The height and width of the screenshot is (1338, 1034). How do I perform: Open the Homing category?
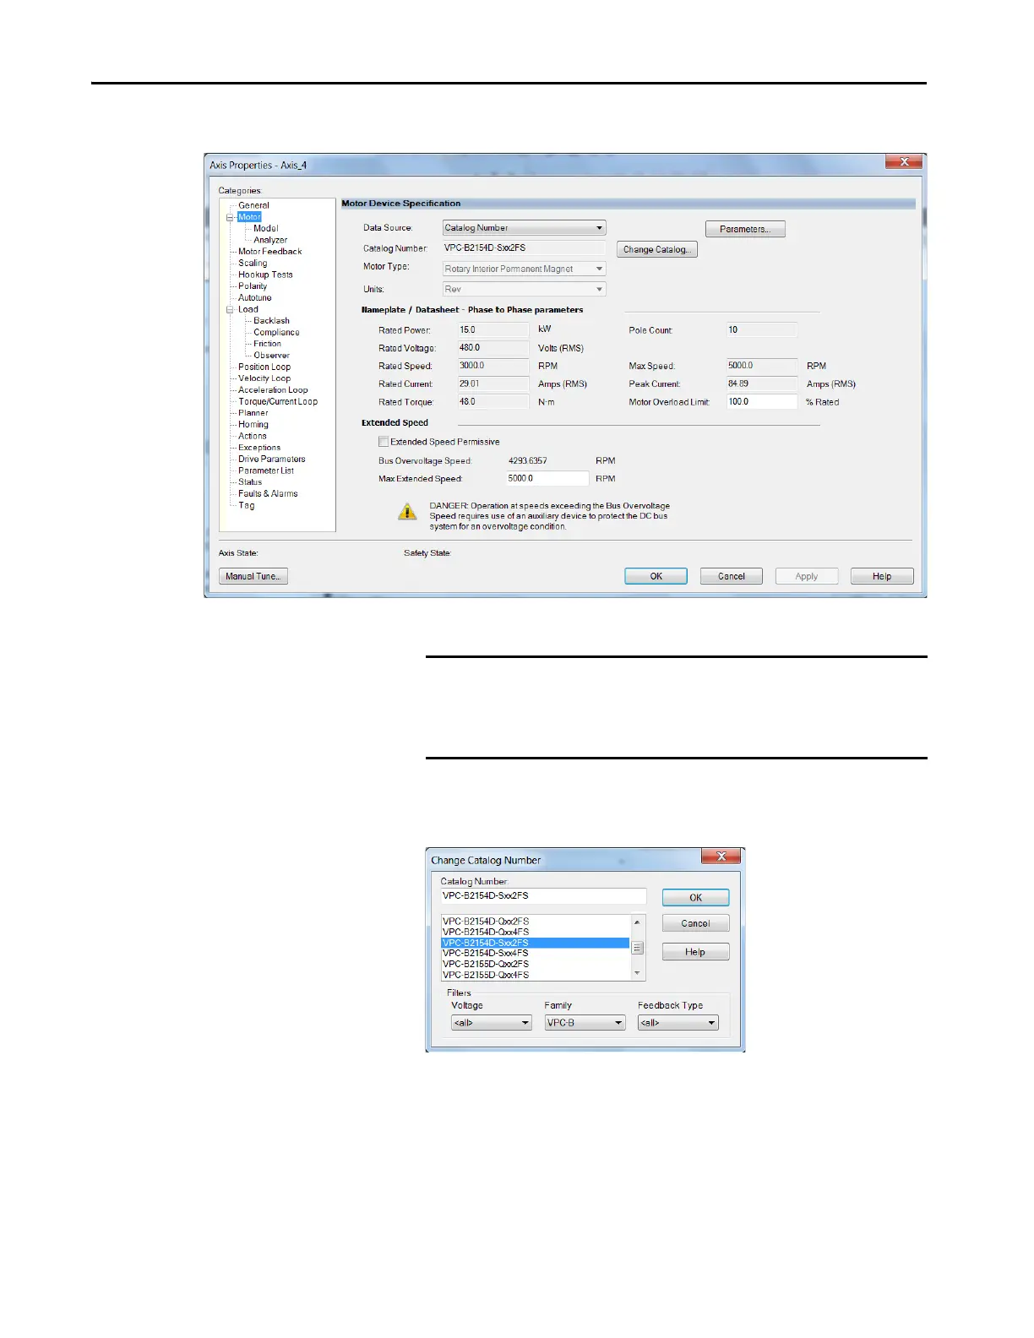(253, 425)
